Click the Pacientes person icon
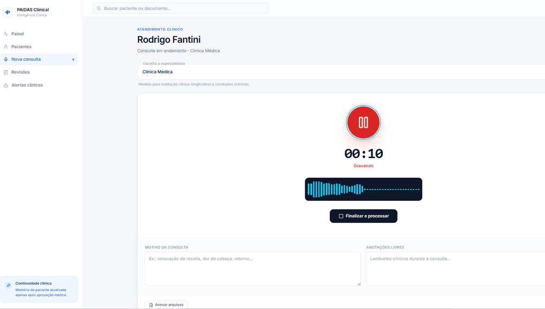The image size is (545, 309). point(6,47)
